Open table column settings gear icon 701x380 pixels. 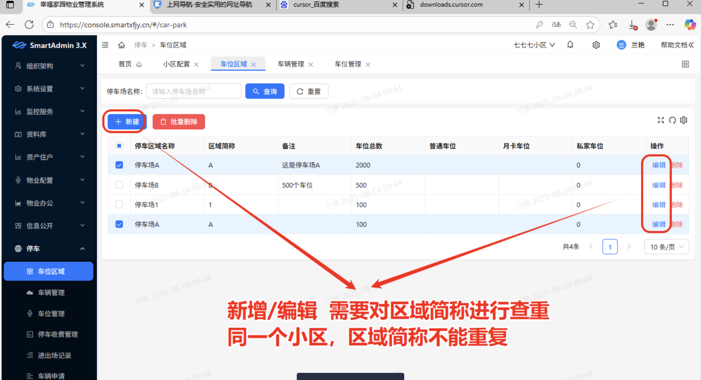[684, 120]
